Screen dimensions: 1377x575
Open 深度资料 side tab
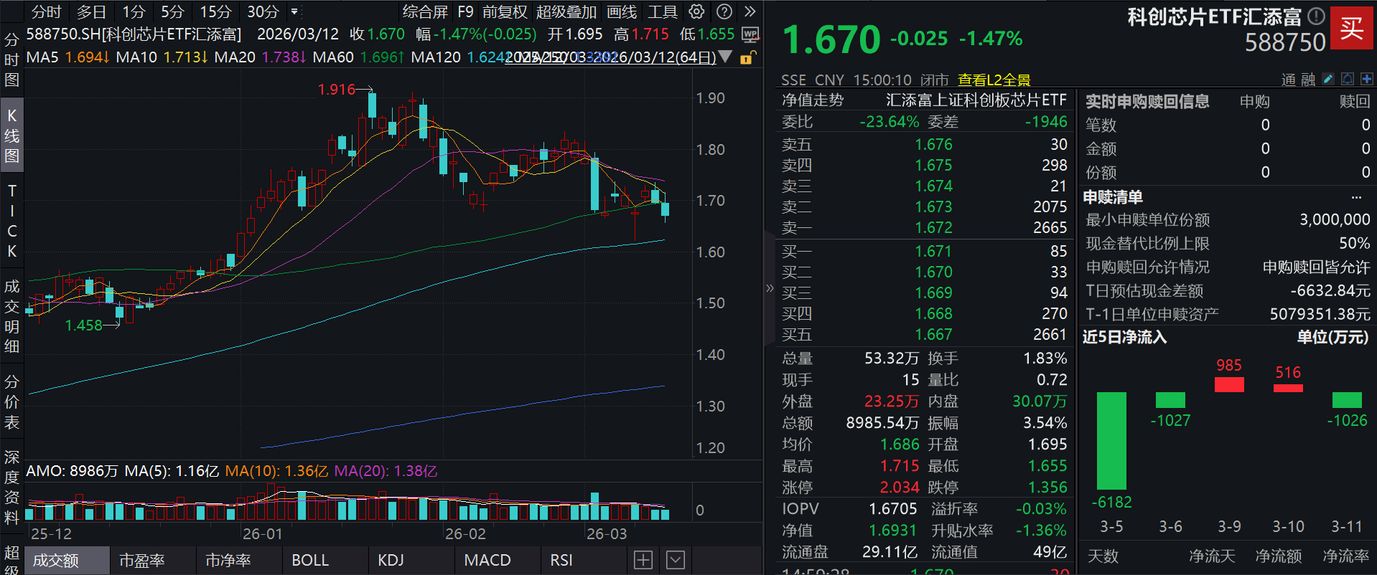(11, 488)
